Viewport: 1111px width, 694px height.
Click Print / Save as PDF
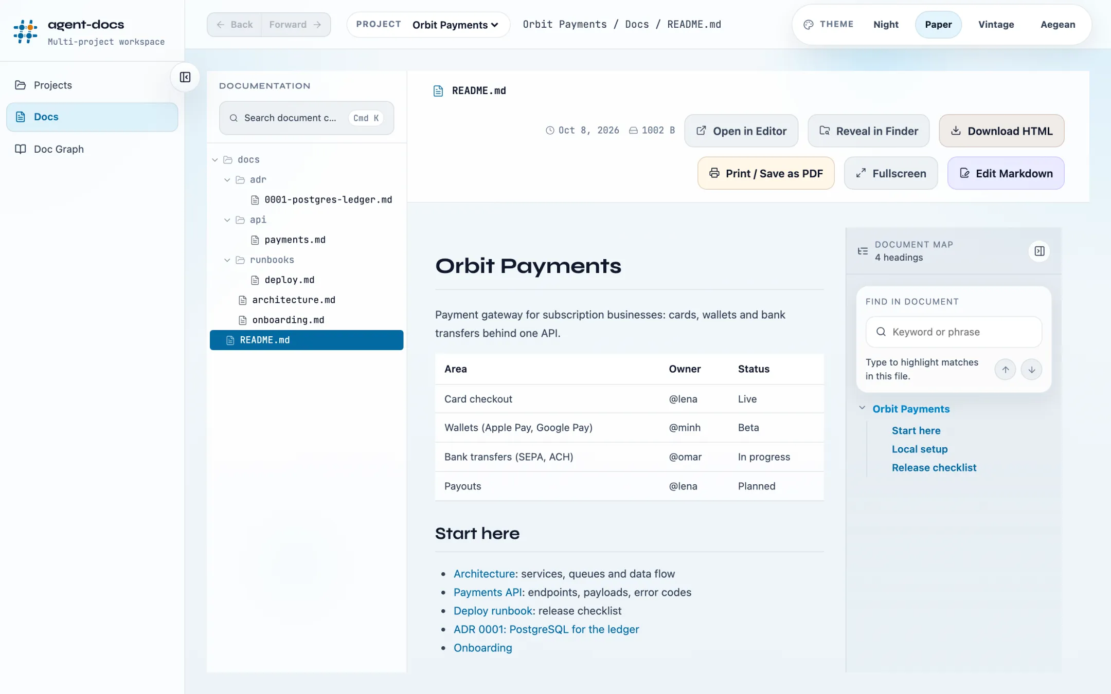pos(766,173)
